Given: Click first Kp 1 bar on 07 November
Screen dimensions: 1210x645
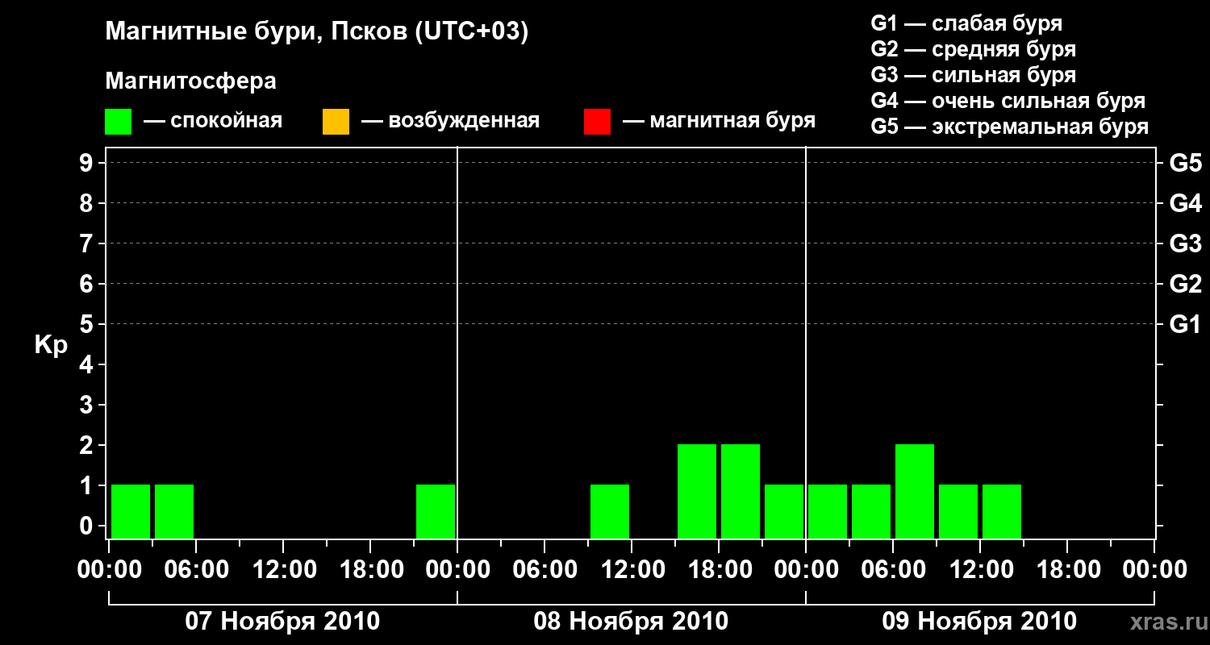Looking at the screenshot, I should [131, 511].
